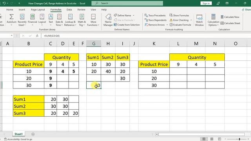Click Trace Dependents
This screenshot has width=251, height=141.
tap(155, 20)
